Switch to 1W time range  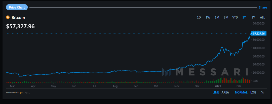pos(208,17)
